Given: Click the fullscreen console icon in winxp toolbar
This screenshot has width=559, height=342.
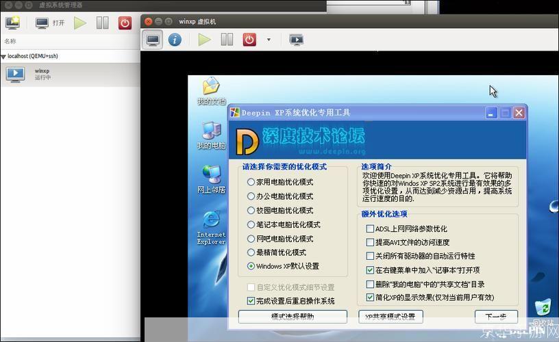Looking at the screenshot, I should coord(296,40).
